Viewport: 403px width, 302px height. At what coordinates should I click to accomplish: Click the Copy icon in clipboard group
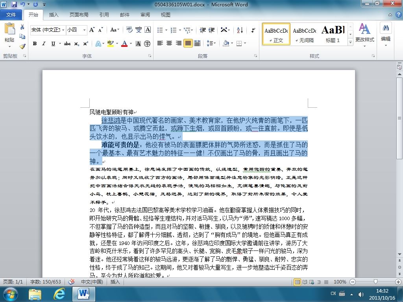22,37
